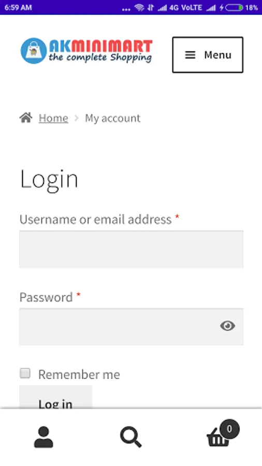Tap the Remember me label text
262x466 pixels.
tap(79, 374)
